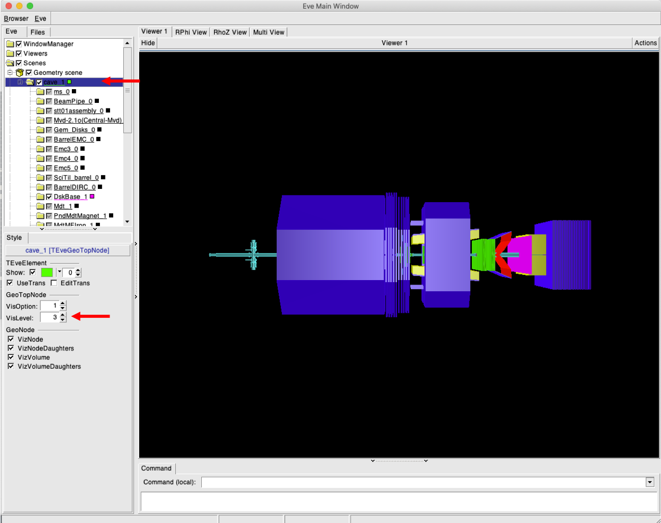Click the Actions button
The width and height of the screenshot is (661, 523).
[646, 43]
